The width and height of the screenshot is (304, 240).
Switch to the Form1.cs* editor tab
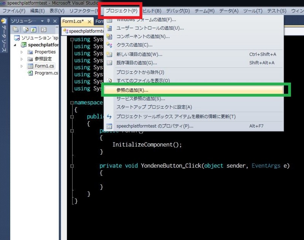tap(73, 21)
